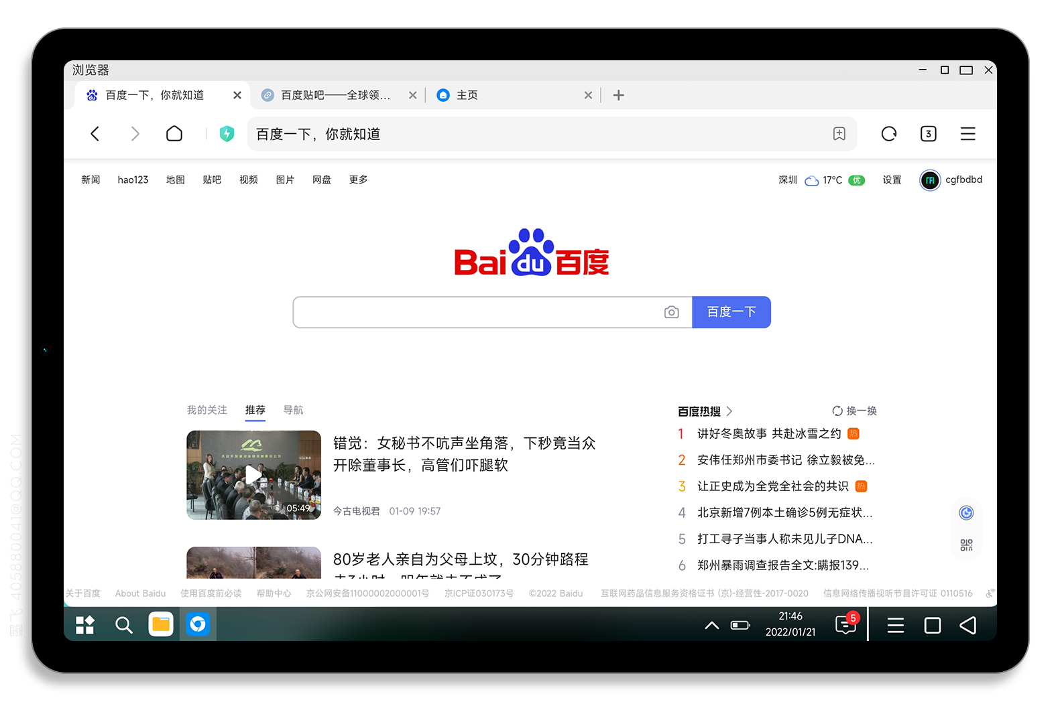The height and width of the screenshot is (702, 1062).
Task: Open the browser hamburger menu
Action: (x=967, y=134)
